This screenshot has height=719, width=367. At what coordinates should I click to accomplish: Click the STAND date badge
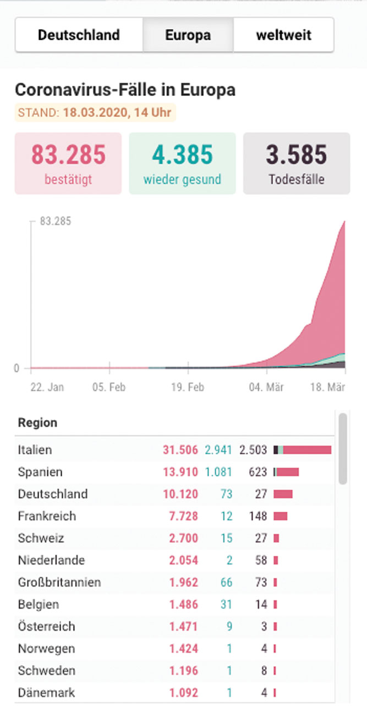pos(95,113)
